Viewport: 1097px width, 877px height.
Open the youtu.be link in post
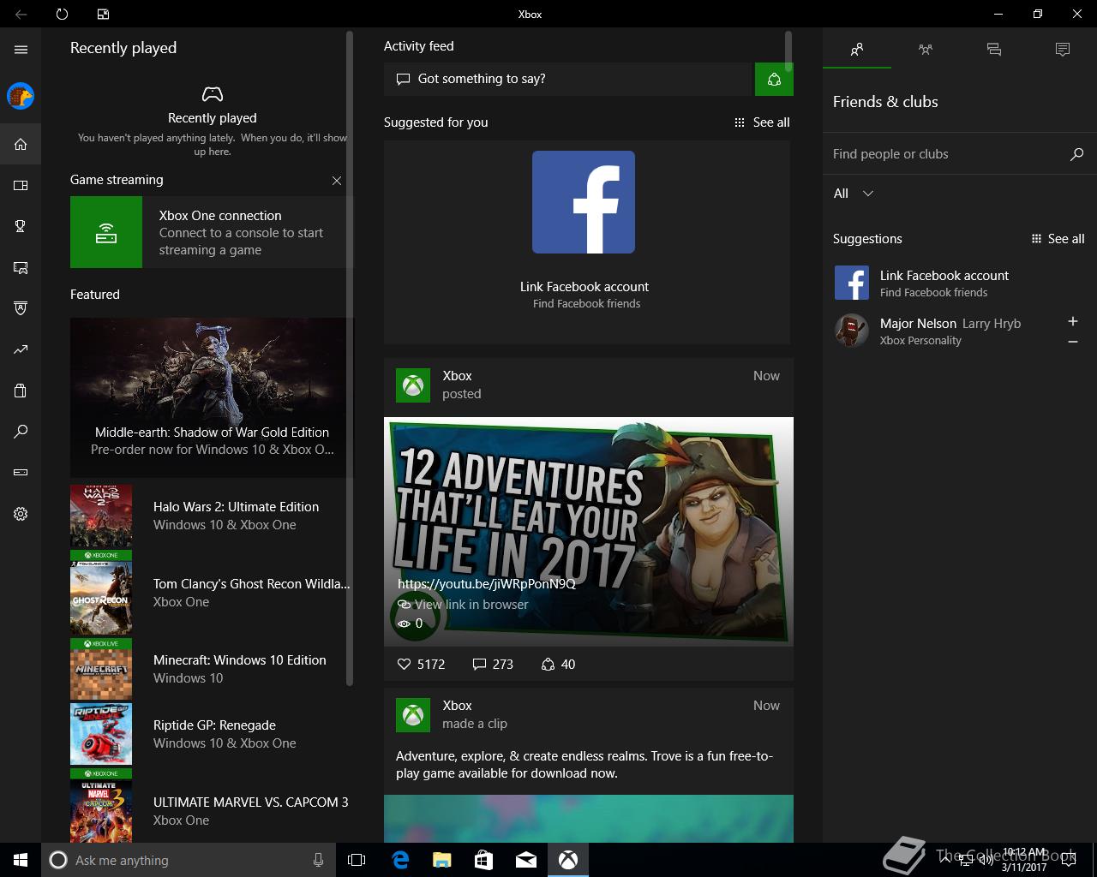(x=487, y=584)
